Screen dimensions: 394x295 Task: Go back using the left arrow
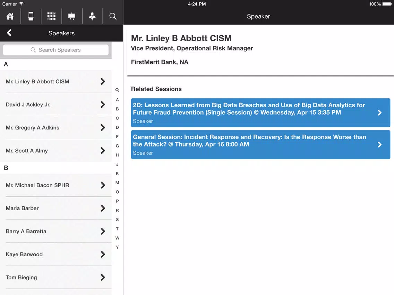coord(9,33)
